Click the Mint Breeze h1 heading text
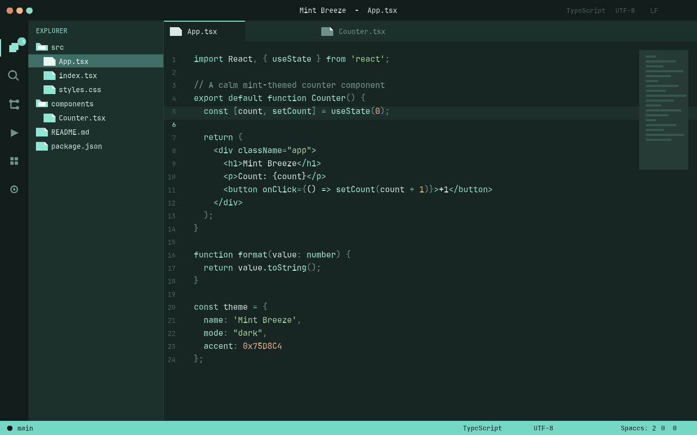The height and width of the screenshot is (435, 697). (x=270, y=164)
